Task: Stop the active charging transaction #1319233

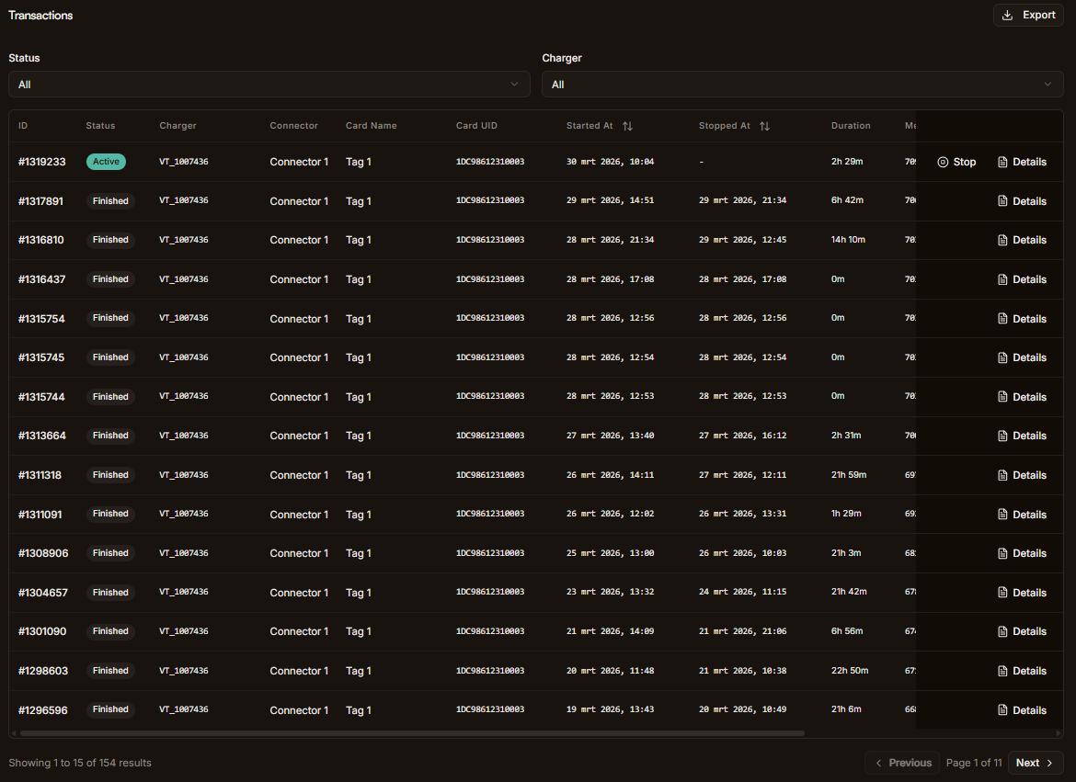Action: (956, 162)
